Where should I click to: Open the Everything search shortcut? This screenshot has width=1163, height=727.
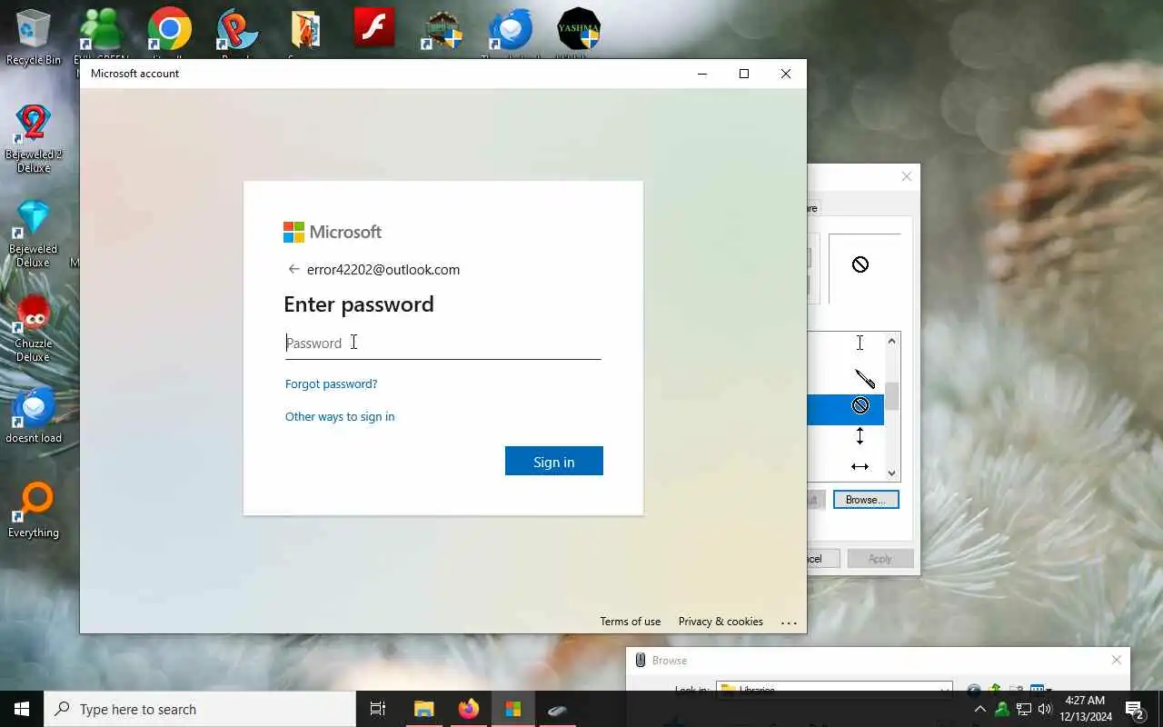(34, 511)
